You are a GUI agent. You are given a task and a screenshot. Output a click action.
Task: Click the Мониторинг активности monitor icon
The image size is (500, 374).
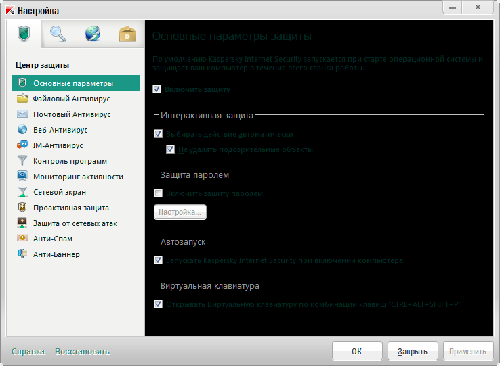22,176
